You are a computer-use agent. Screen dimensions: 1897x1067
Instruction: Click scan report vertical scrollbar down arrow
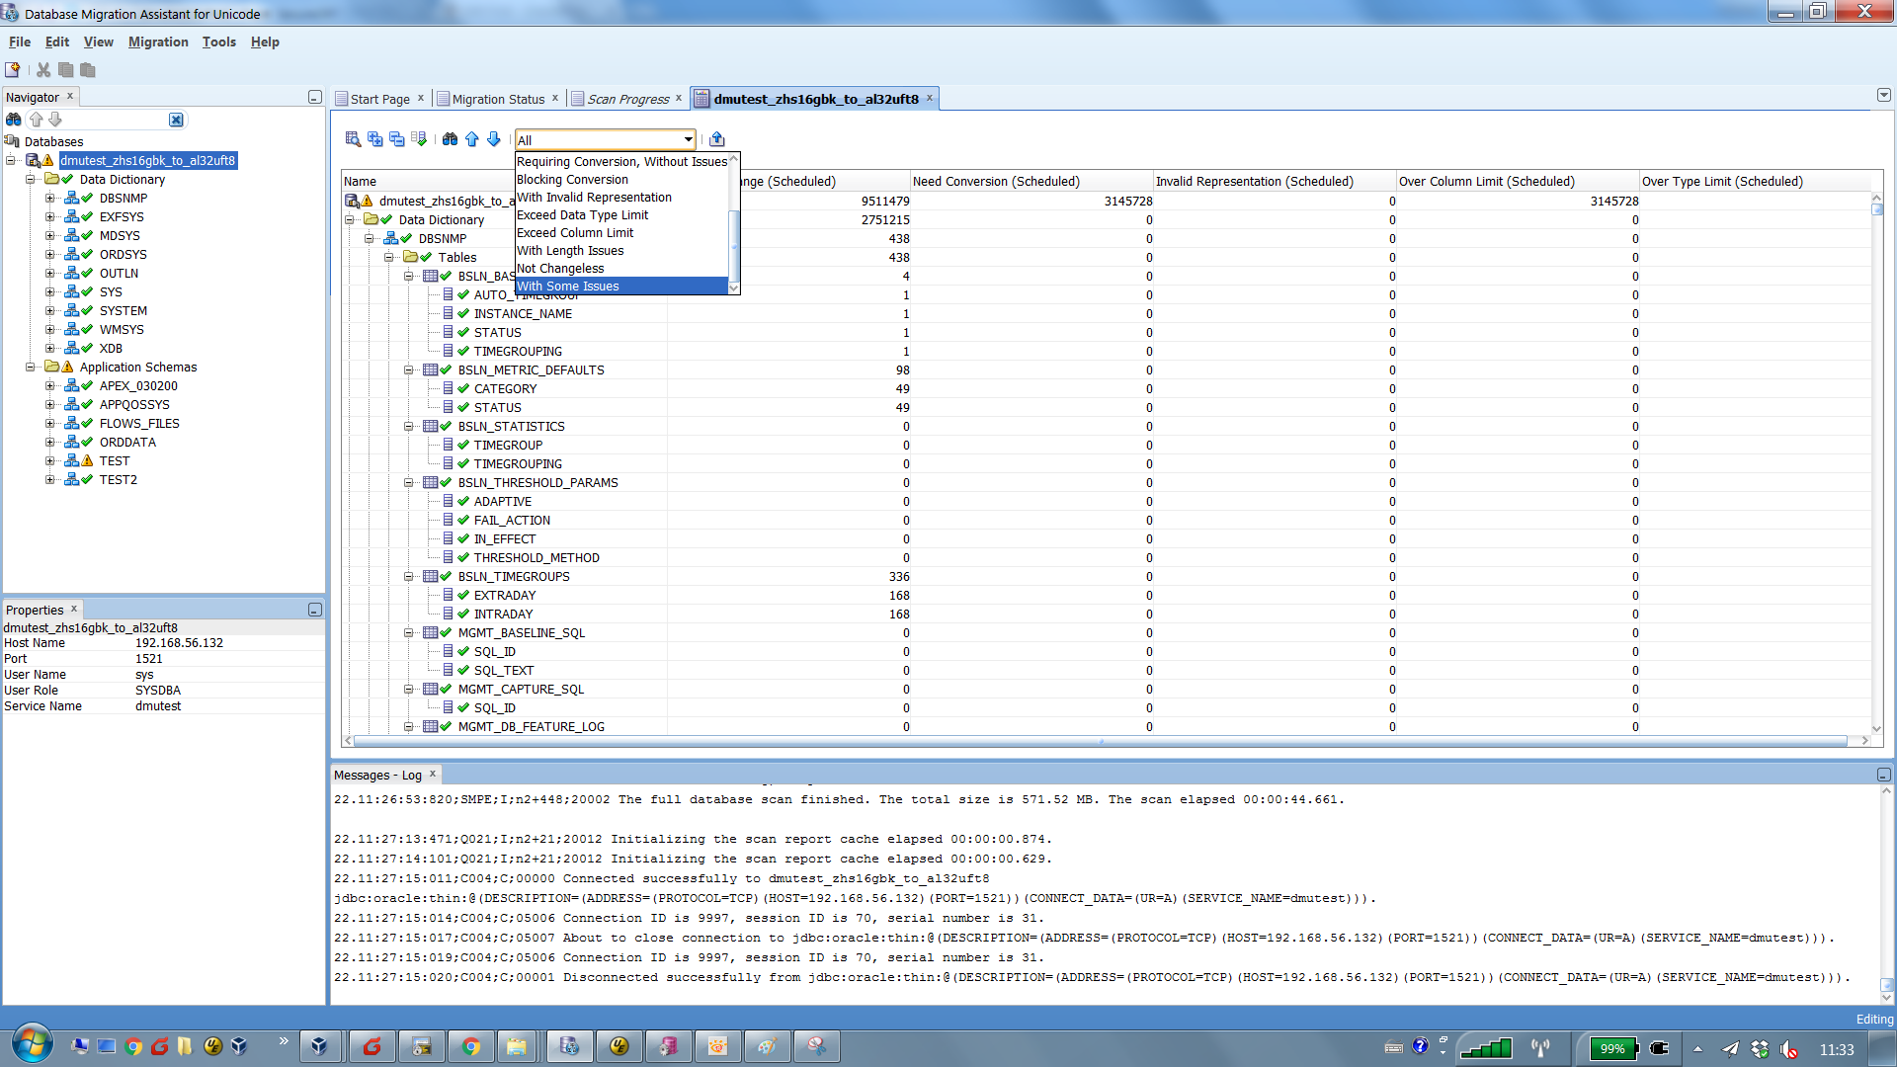[x=1876, y=729]
